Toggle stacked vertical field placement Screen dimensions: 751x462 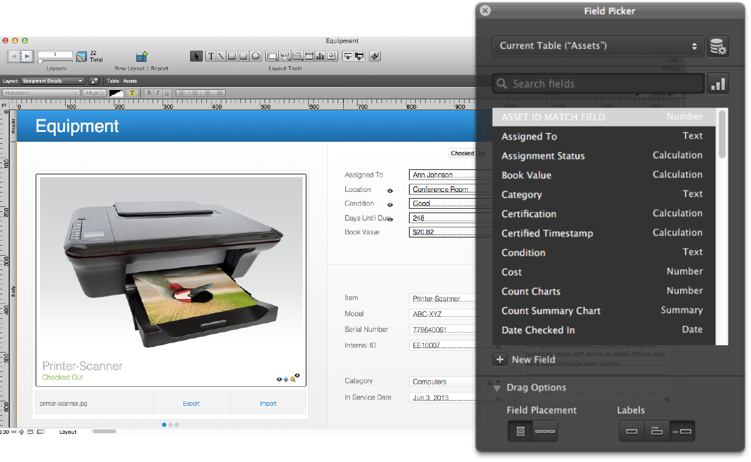tap(520, 431)
